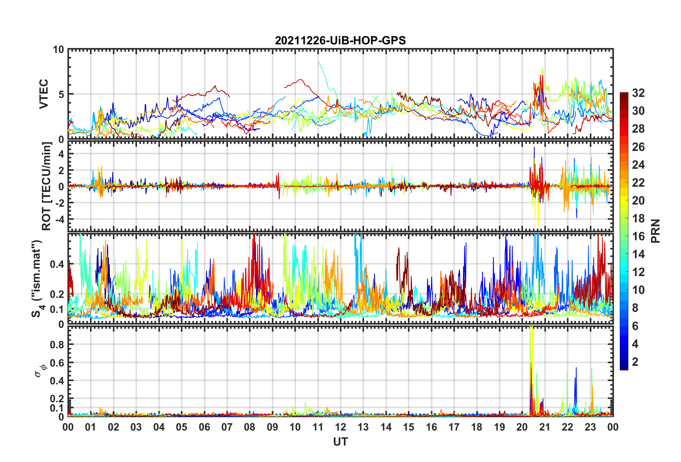Click the "PRN" colorbar label
This screenshot has height=462, width=681.
click(x=655, y=231)
